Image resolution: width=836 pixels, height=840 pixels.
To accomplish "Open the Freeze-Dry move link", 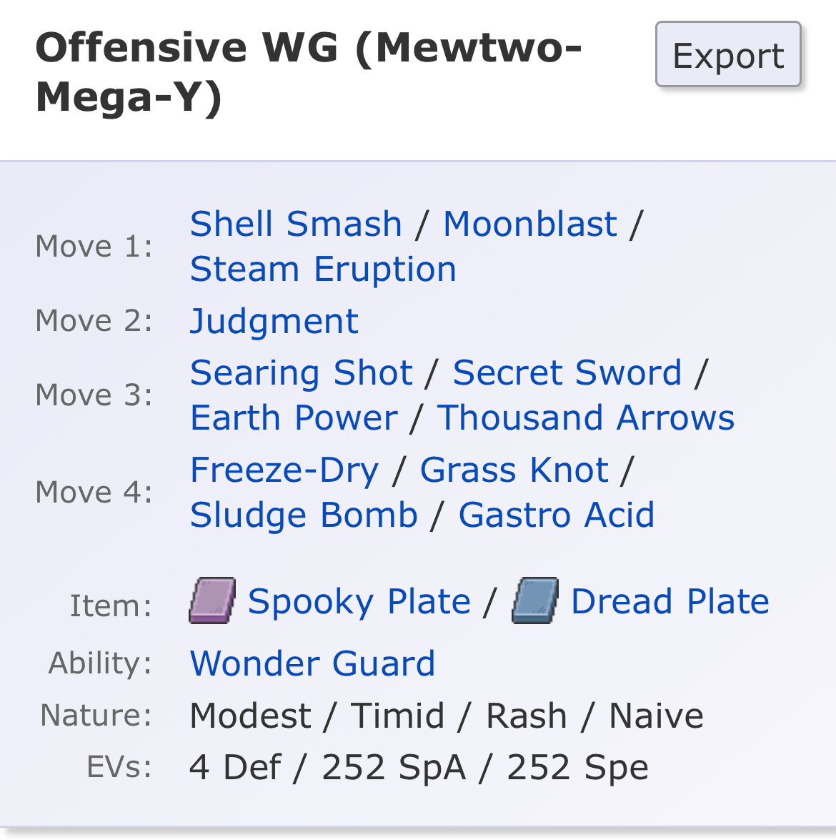I will point(284,470).
